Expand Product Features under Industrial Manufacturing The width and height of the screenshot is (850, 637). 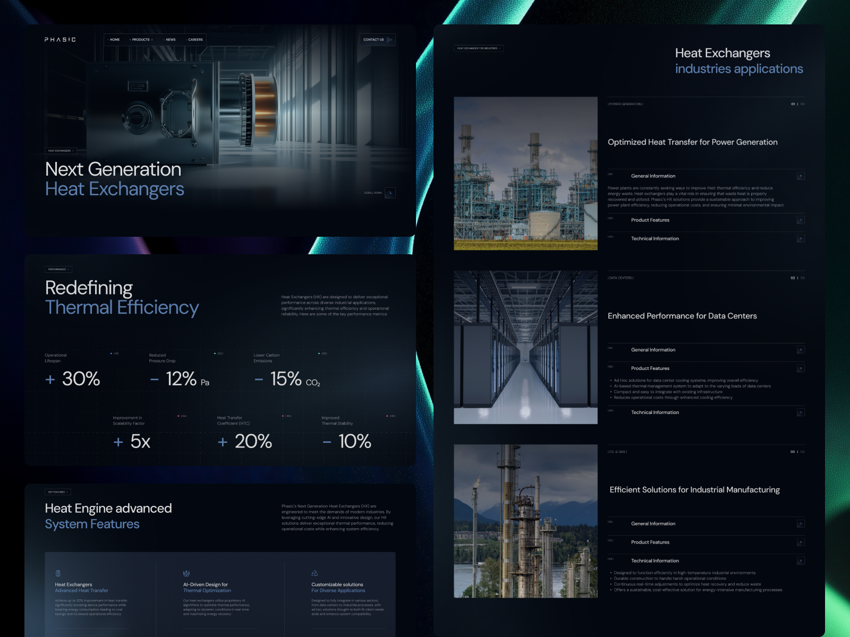(x=801, y=543)
